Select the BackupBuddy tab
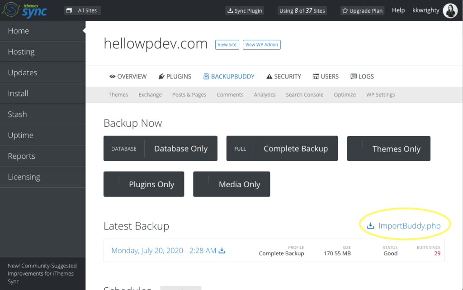Viewport: 463px width, 290px height. tap(229, 77)
